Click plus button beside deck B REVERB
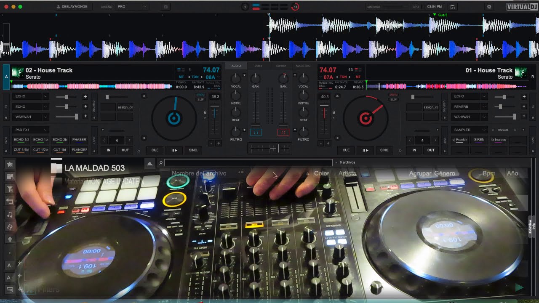539x303 pixels. (x=524, y=106)
